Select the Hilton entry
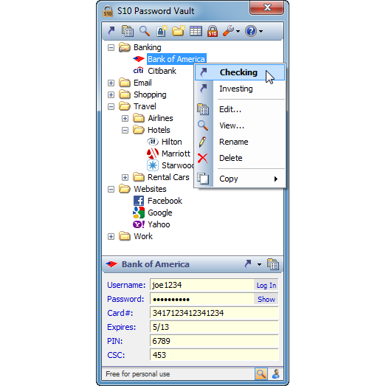 coord(171,142)
